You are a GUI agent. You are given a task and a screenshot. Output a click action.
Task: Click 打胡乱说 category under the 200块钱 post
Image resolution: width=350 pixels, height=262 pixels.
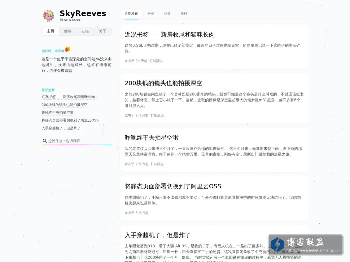pyautogui.click(x=157, y=116)
